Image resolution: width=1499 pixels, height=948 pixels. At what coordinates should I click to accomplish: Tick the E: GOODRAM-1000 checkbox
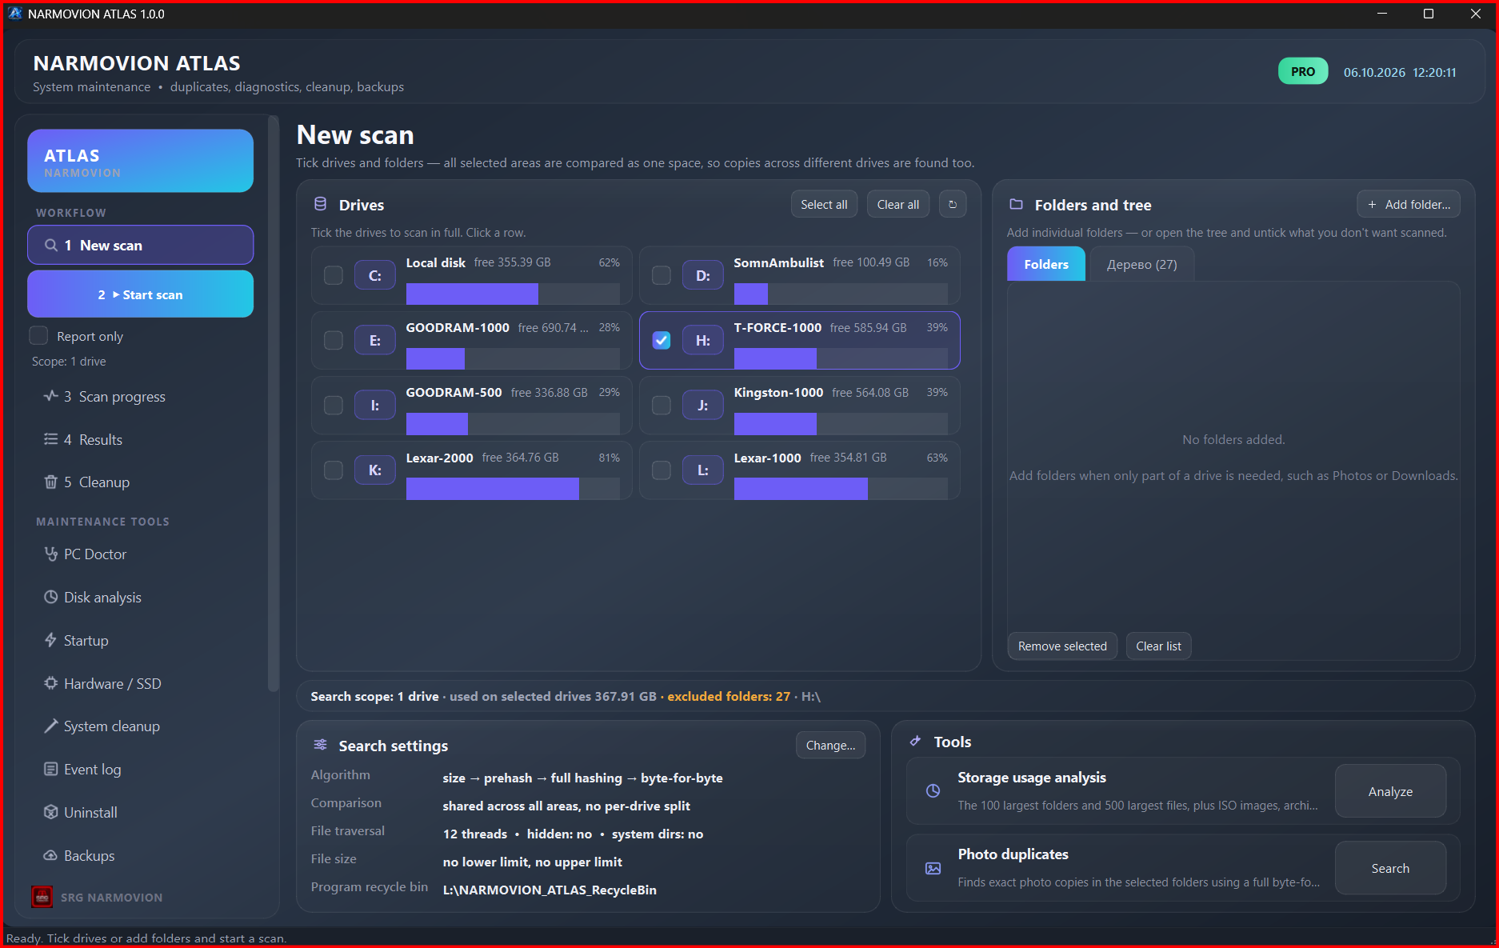click(334, 340)
